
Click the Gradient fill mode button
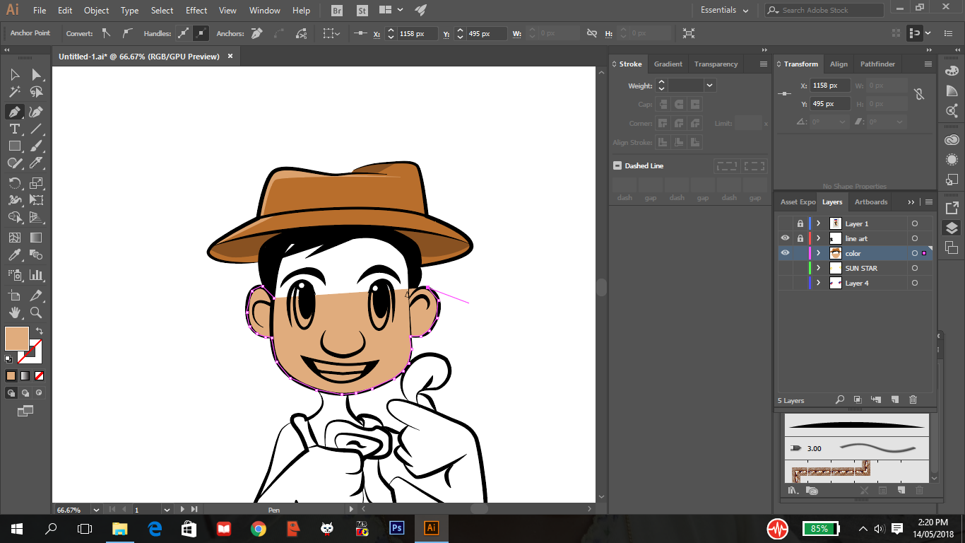(25, 375)
